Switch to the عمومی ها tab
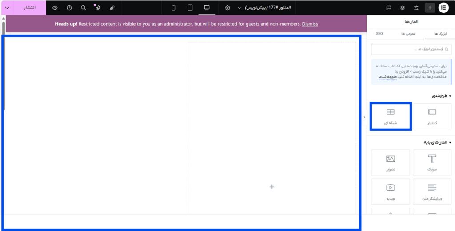455x231 pixels. pyautogui.click(x=409, y=33)
